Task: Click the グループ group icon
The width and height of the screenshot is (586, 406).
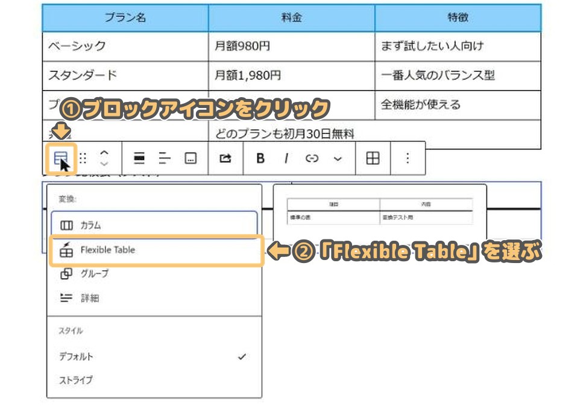Action: click(x=66, y=274)
